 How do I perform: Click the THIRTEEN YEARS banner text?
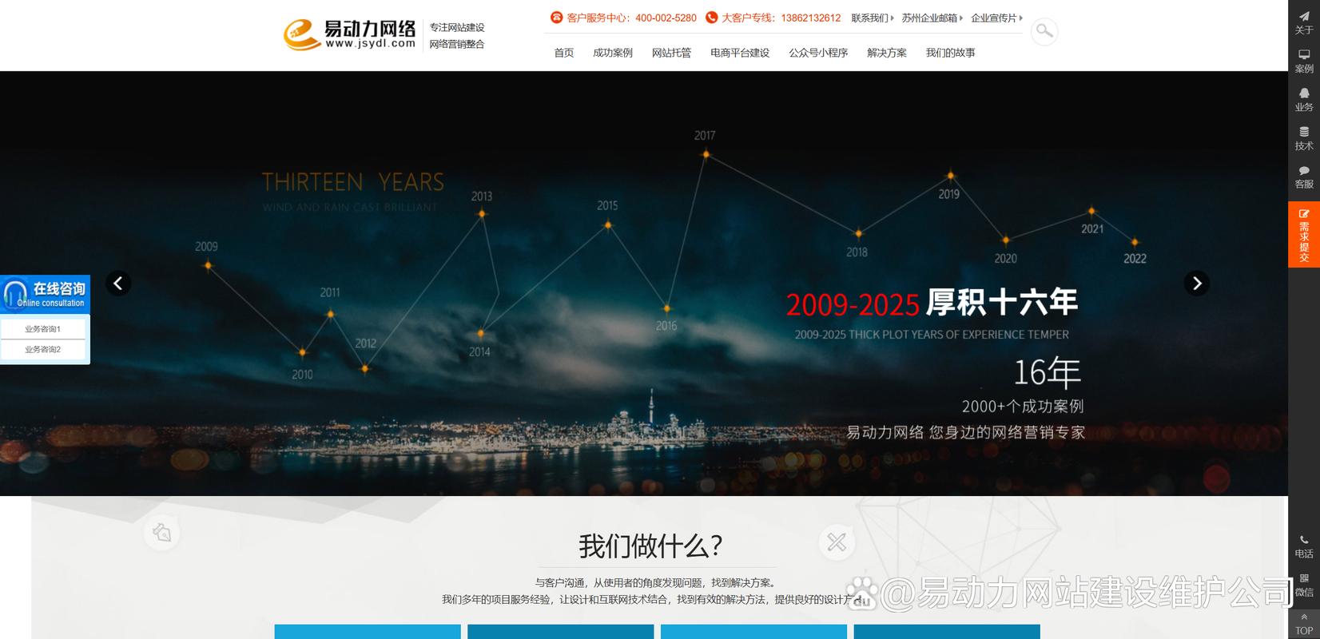coord(352,182)
